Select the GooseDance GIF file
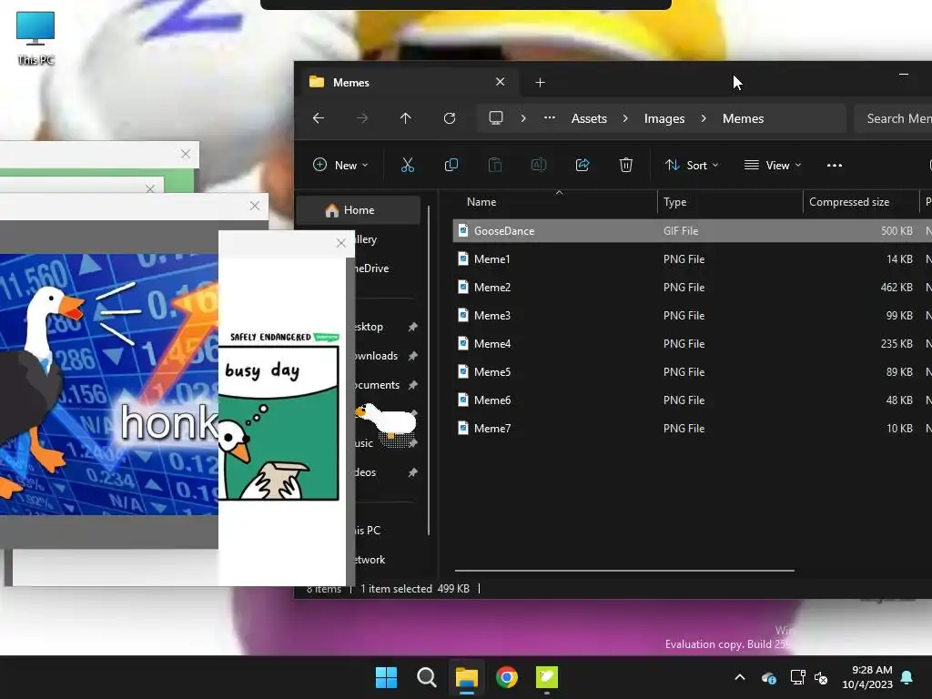The height and width of the screenshot is (699, 932). point(692,230)
